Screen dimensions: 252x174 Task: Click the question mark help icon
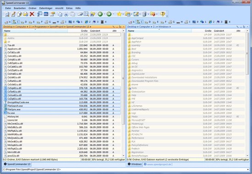tap(163, 14)
